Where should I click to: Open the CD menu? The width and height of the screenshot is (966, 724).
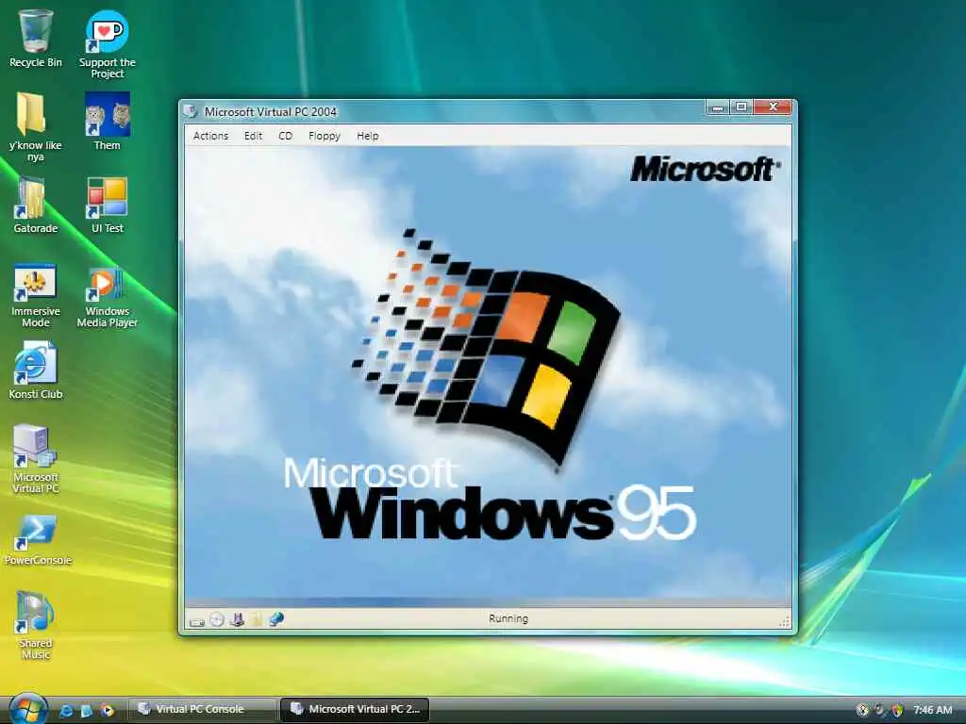285,136
